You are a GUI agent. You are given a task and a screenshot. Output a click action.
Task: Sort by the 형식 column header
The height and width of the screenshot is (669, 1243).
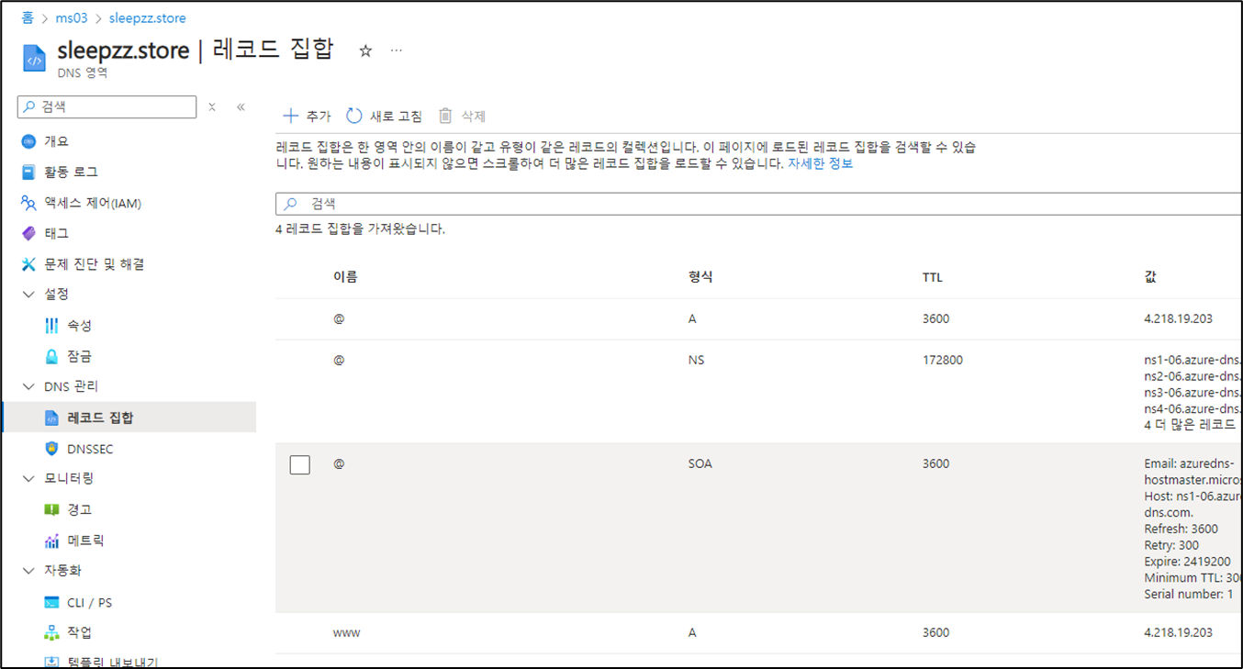(700, 277)
